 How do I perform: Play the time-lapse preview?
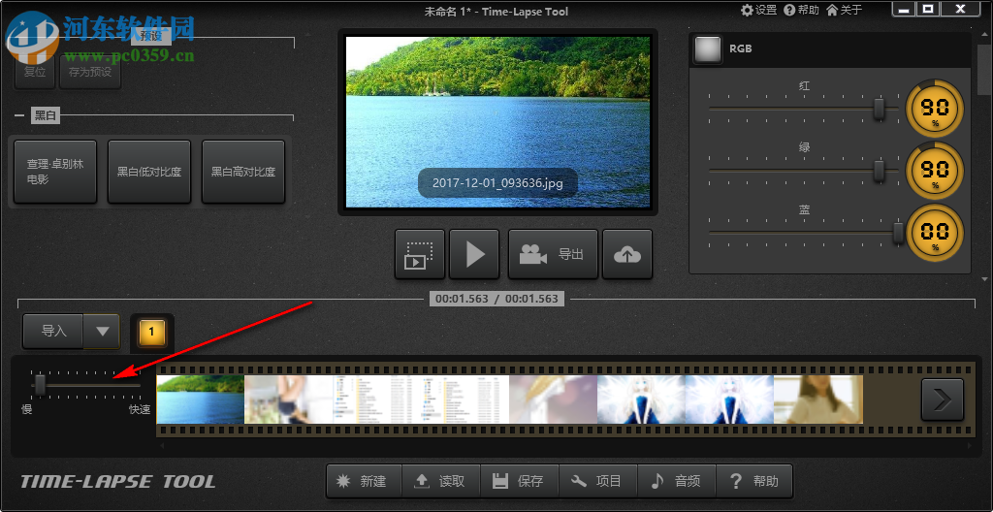pos(474,254)
